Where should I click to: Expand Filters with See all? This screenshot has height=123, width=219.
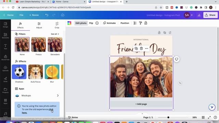55,34
